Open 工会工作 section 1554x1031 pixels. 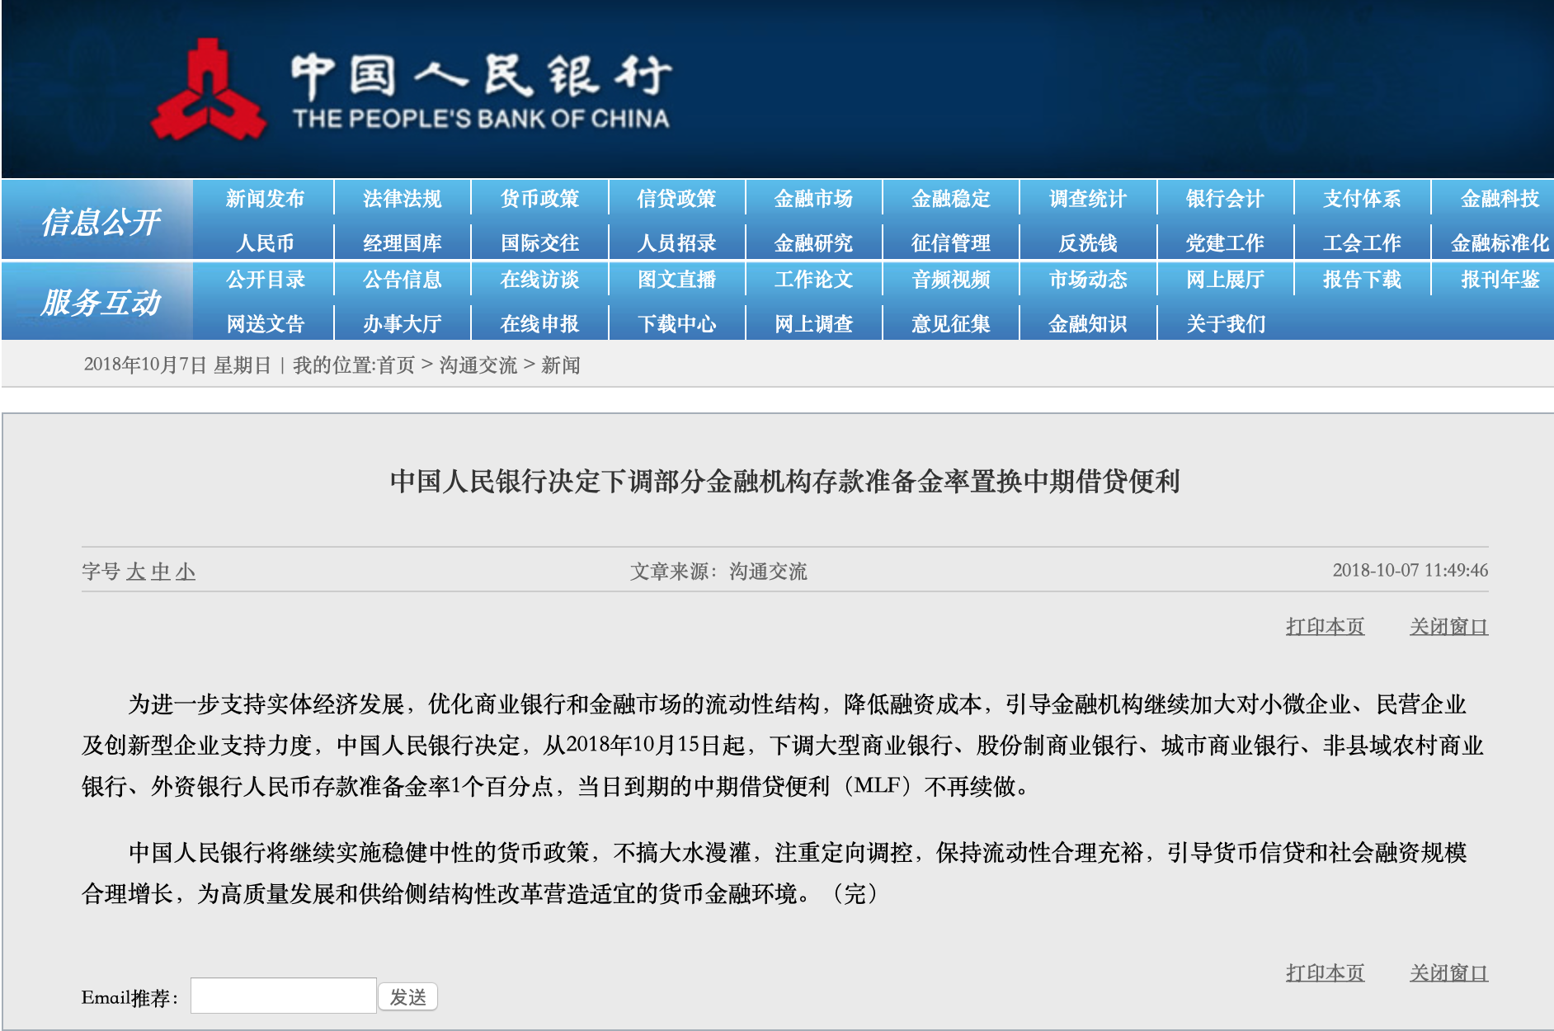pyautogui.click(x=1362, y=243)
